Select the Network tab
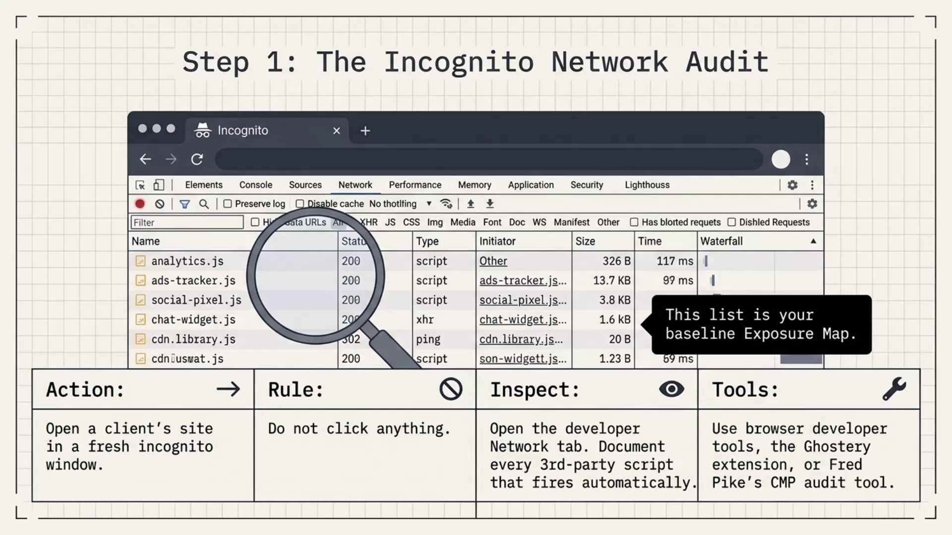 355,185
